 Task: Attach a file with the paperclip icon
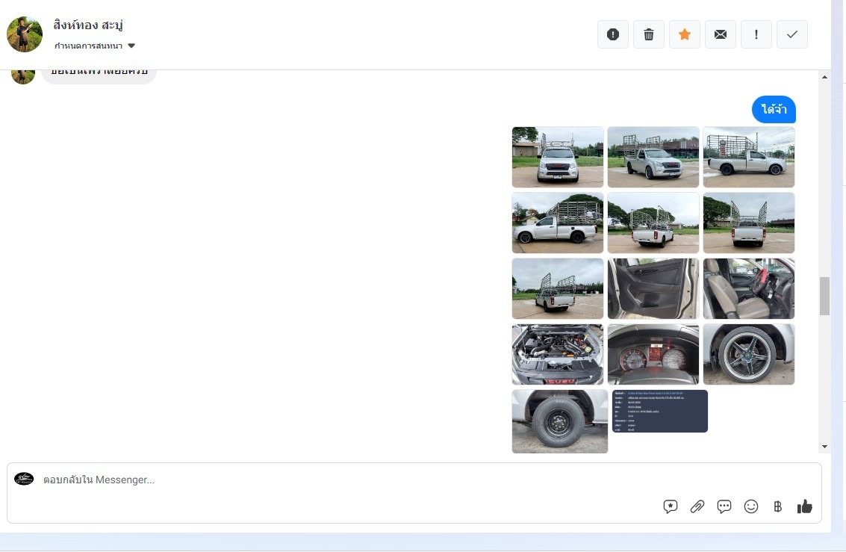pos(697,506)
